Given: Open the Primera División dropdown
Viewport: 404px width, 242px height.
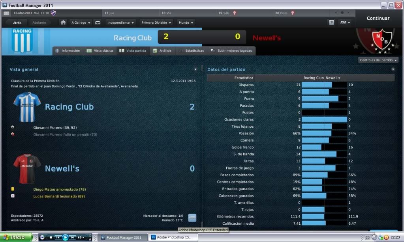Looking at the screenshot, I should [x=156, y=22].
